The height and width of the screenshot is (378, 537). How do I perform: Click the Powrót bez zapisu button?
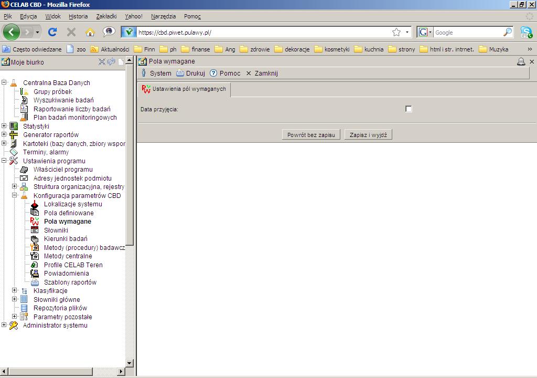[x=311, y=135]
